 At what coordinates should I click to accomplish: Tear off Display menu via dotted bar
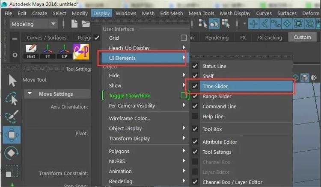(x=140, y=21)
